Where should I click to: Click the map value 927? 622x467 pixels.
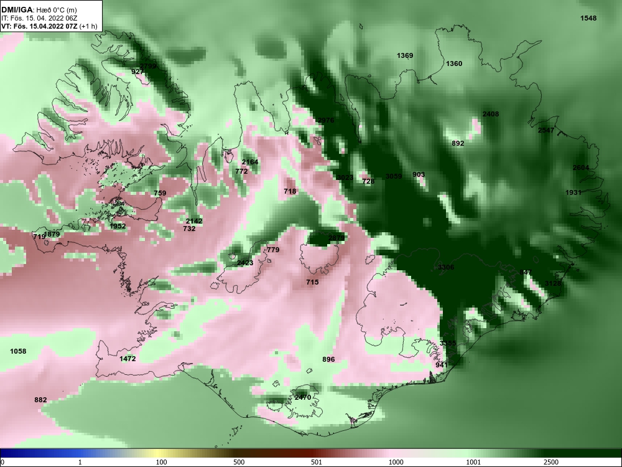point(137,72)
